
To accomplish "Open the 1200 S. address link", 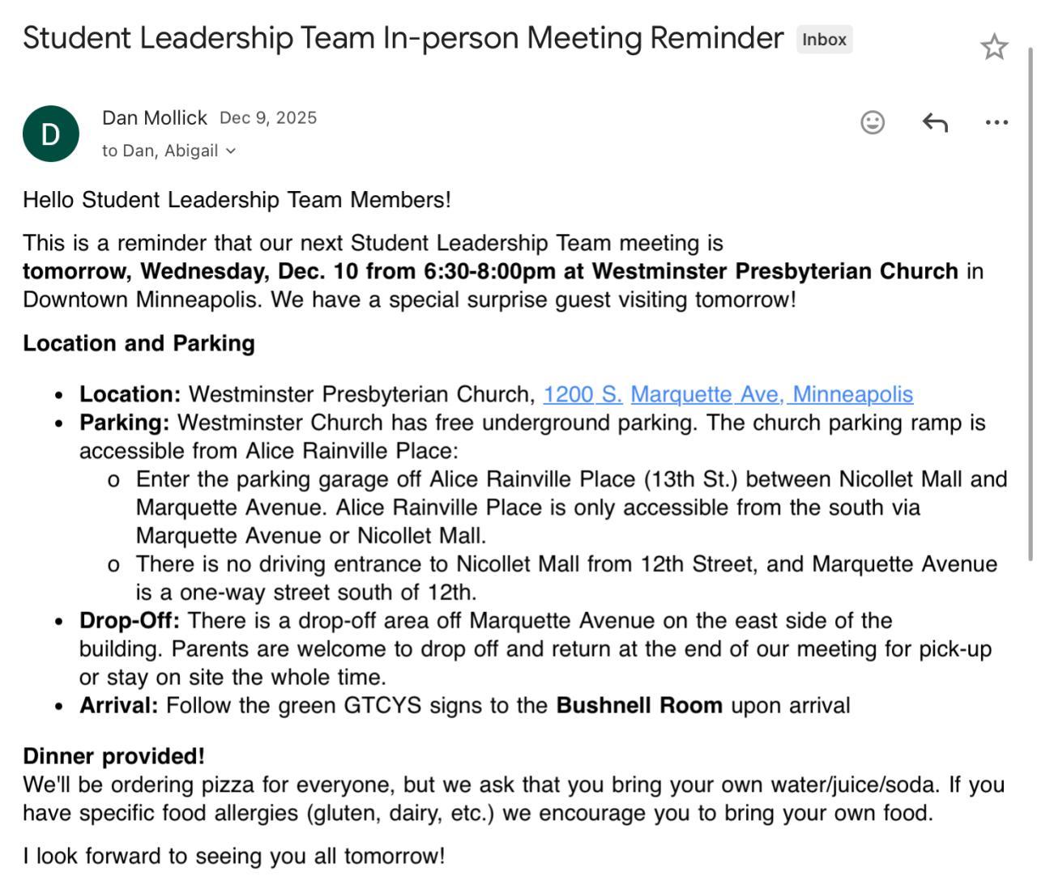I will (582, 394).
